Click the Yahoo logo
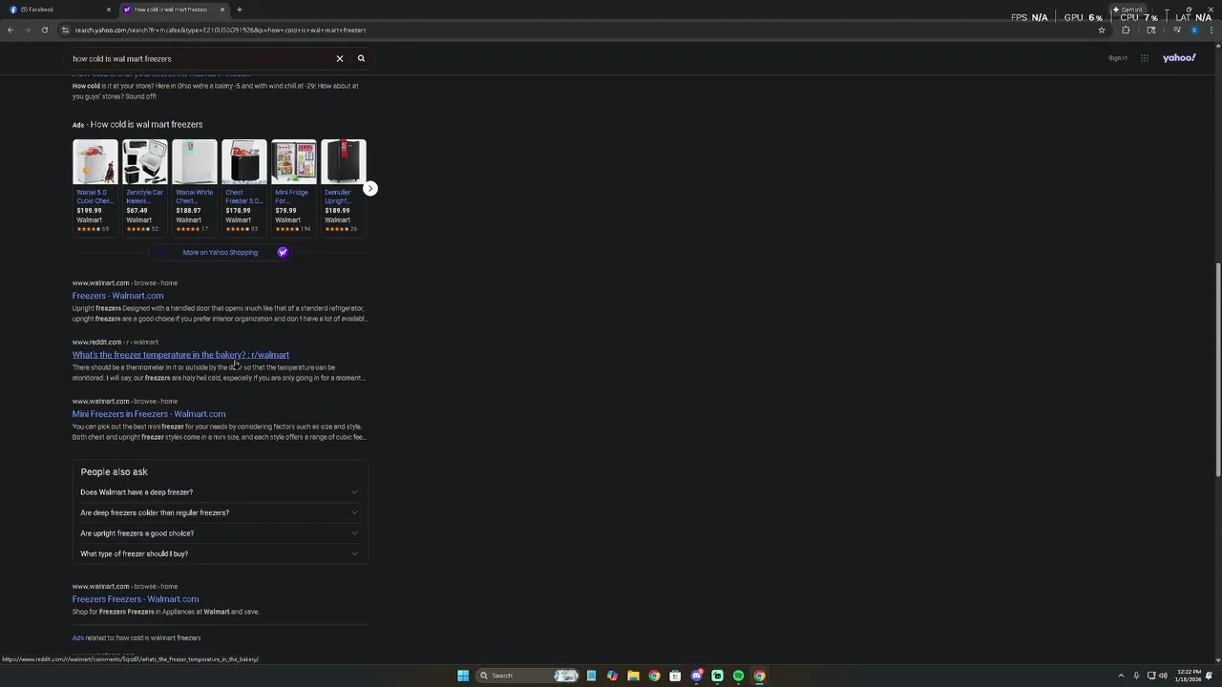This screenshot has height=687, width=1222. [1179, 58]
